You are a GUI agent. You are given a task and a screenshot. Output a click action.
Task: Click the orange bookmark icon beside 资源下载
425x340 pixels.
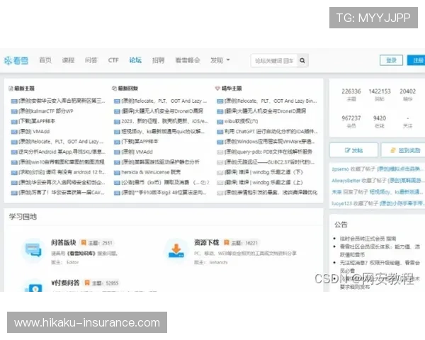pos(227,242)
